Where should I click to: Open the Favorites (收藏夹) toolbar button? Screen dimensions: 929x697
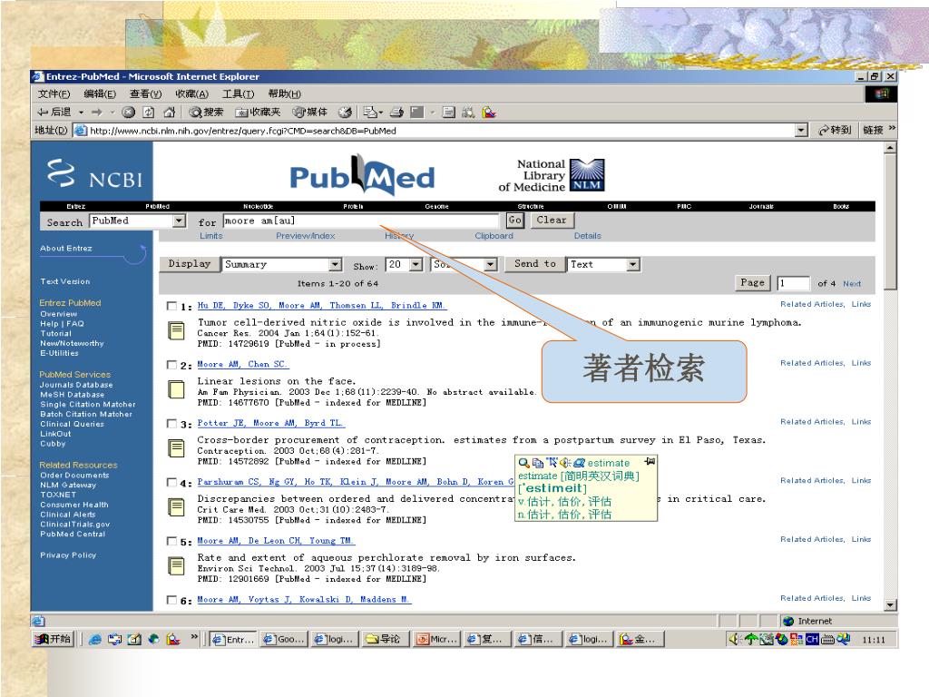pyautogui.click(x=258, y=112)
